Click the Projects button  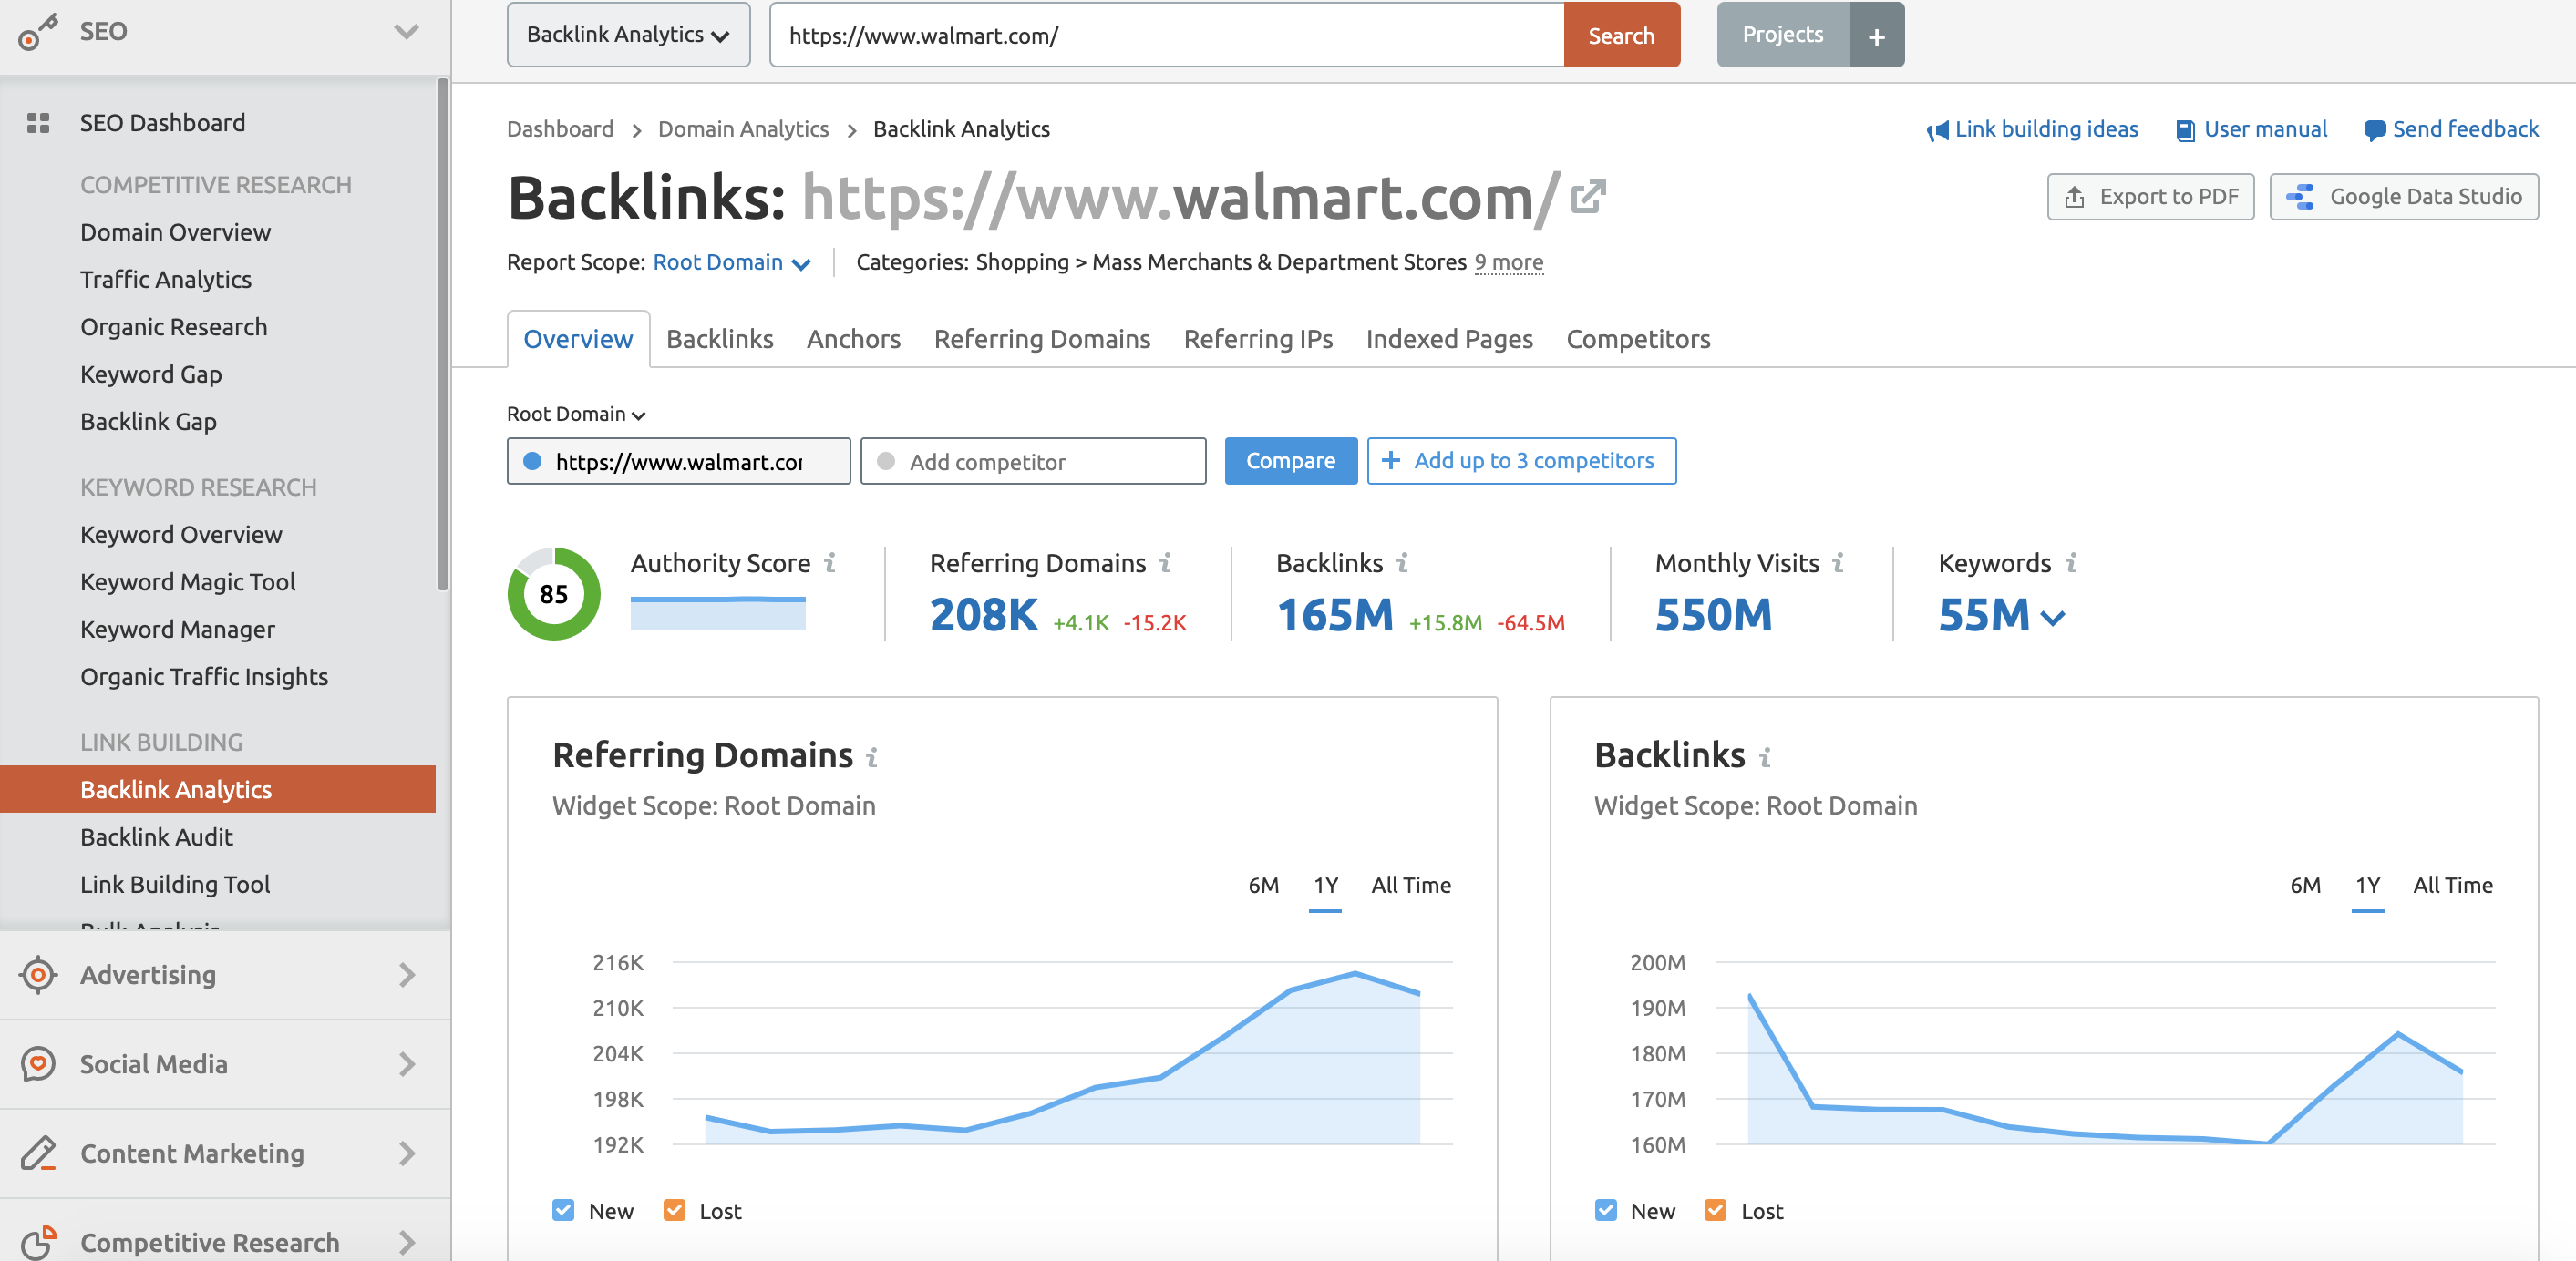[x=1783, y=35]
